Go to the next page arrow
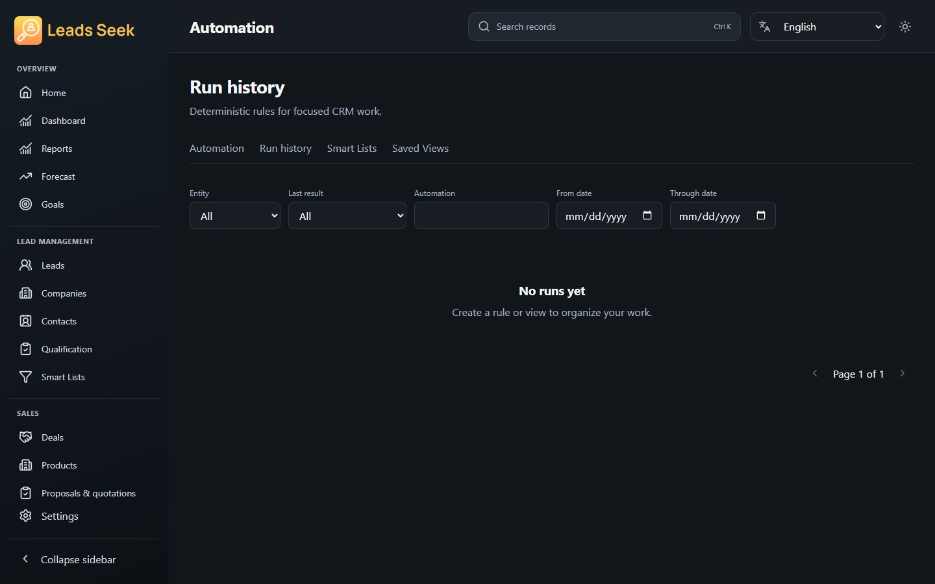 tap(902, 373)
